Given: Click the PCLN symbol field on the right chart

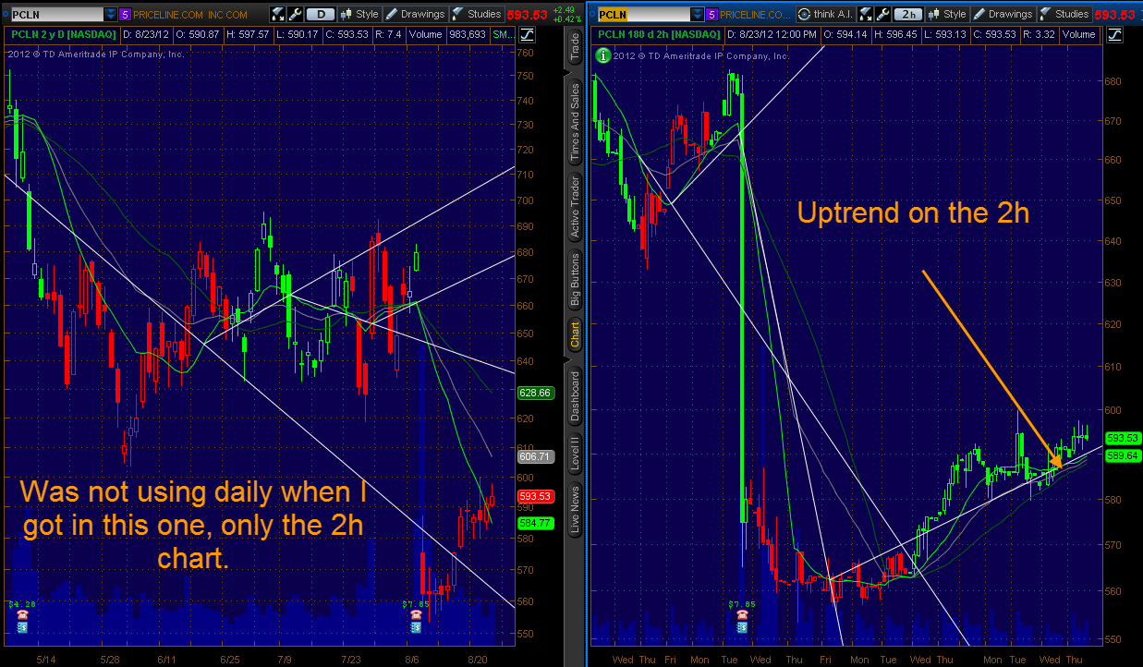Looking at the screenshot, I should pyautogui.click(x=646, y=14).
